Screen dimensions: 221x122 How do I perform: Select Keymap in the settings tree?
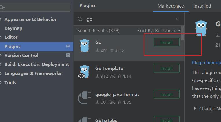(x=13, y=28)
